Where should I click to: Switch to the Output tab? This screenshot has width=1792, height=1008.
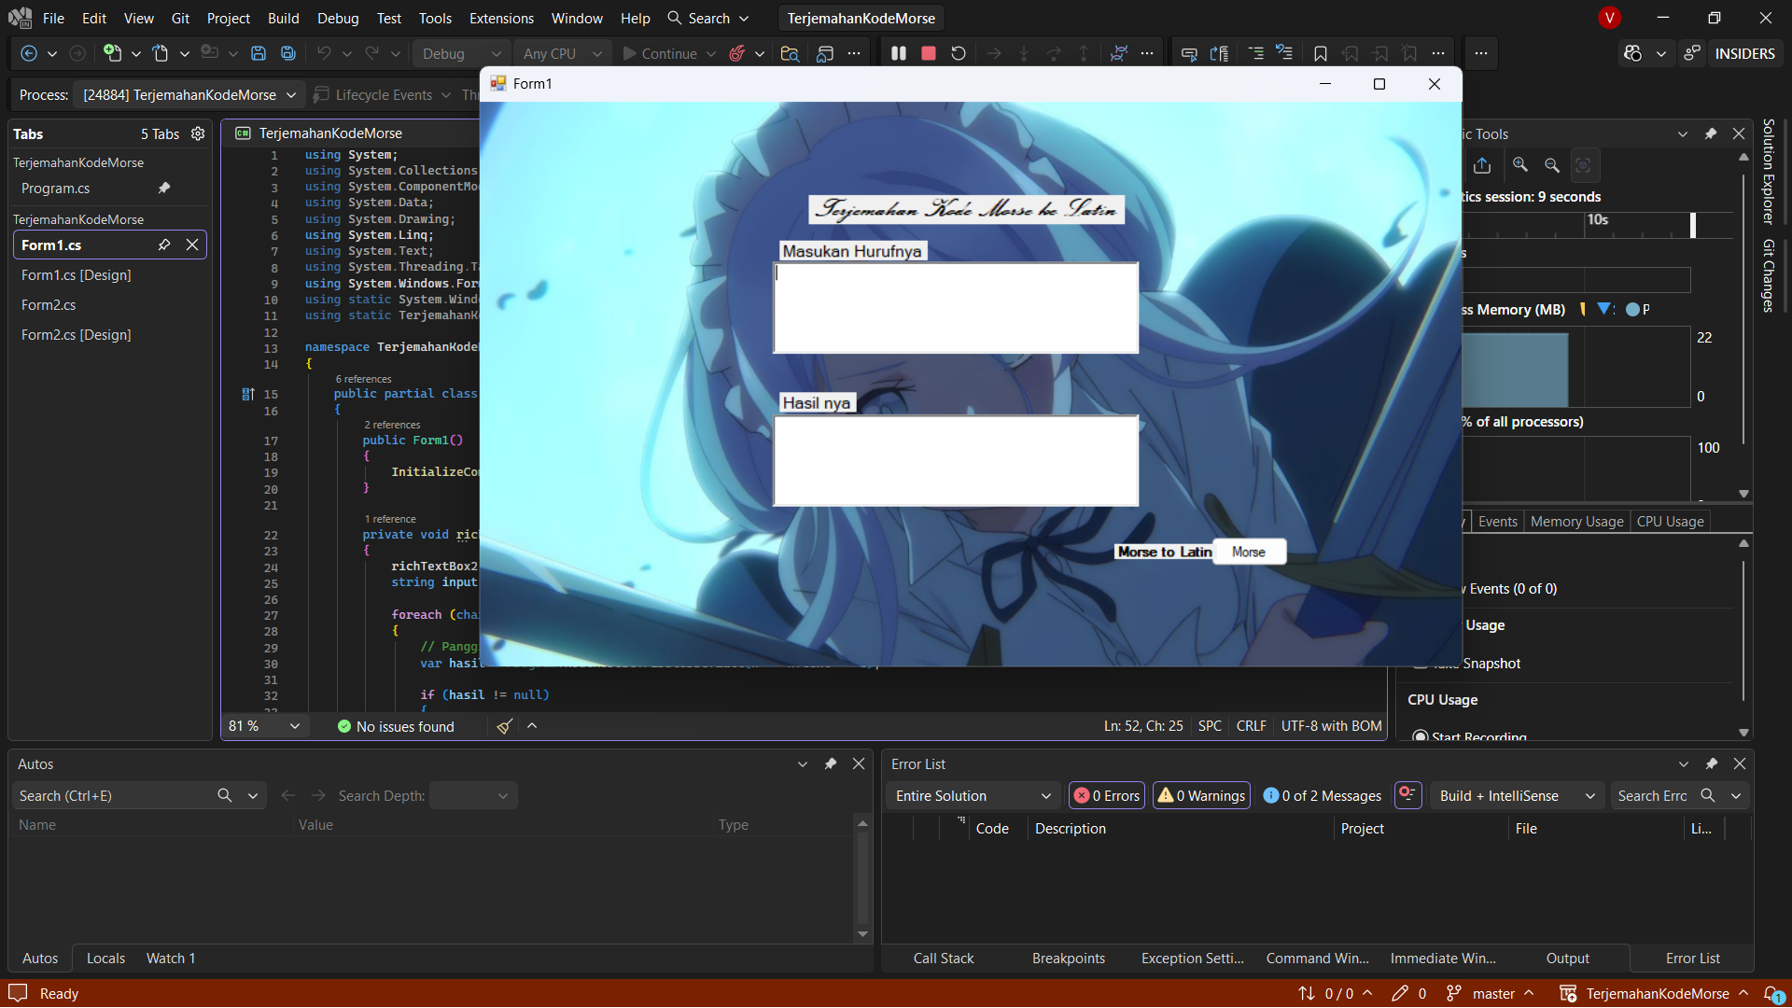[1568, 958]
